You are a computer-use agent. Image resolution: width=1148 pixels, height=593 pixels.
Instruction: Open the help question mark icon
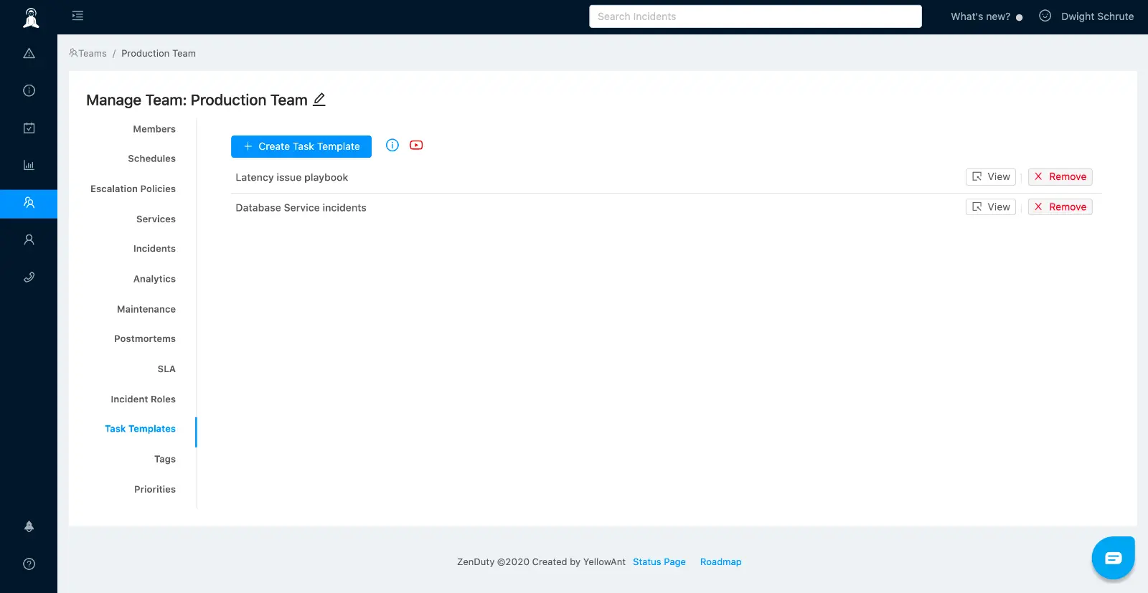tap(29, 564)
